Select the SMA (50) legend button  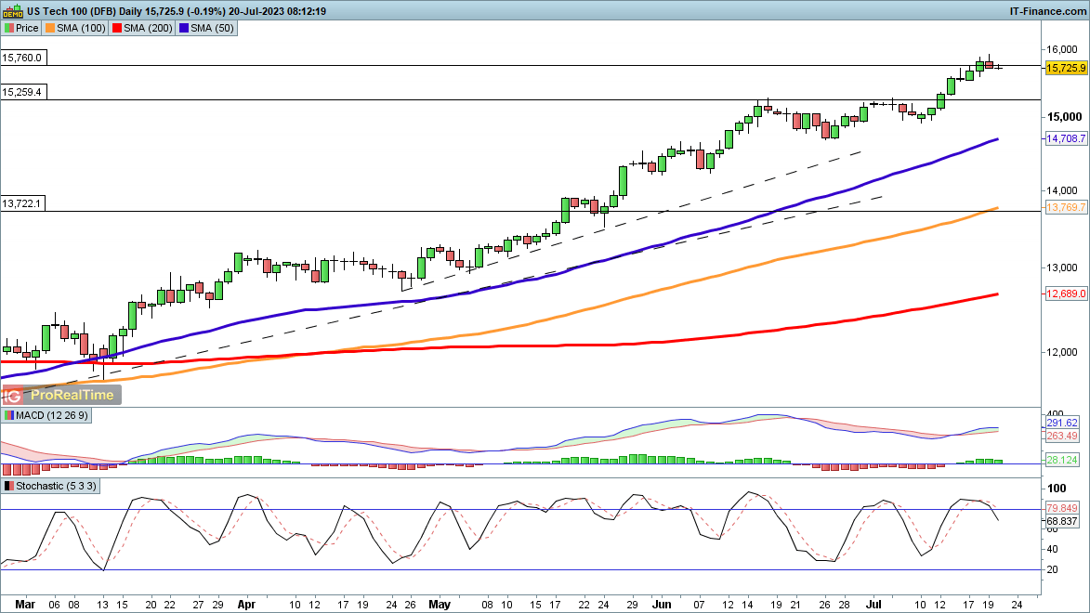click(x=206, y=28)
